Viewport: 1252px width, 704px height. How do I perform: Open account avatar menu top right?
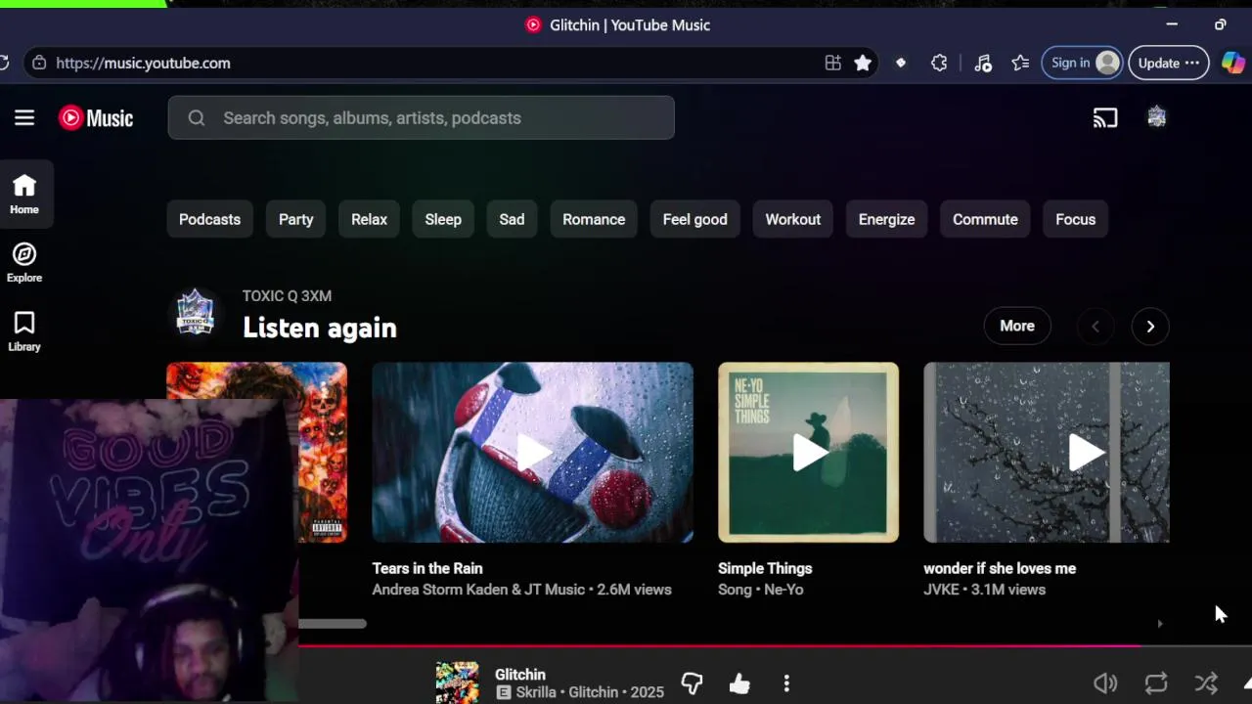coord(1156,117)
